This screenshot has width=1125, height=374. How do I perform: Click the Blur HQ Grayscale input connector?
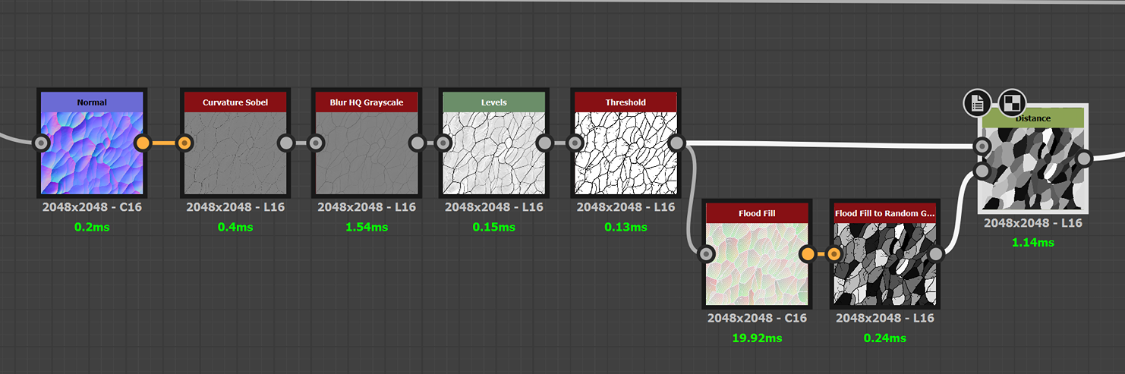pos(316,143)
